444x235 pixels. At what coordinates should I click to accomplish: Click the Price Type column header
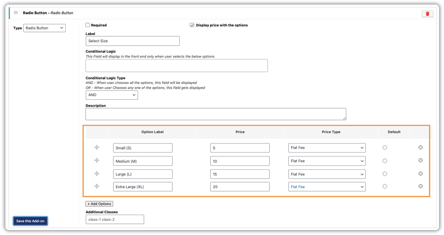tap(331, 132)
